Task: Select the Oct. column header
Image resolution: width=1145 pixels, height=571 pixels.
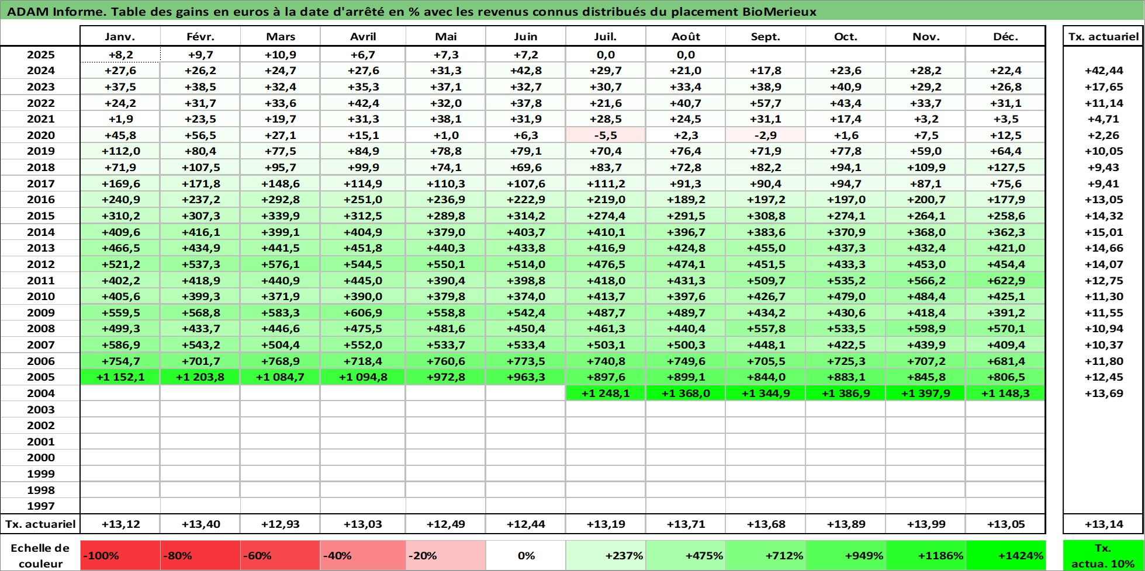Action: click(845, 36)
